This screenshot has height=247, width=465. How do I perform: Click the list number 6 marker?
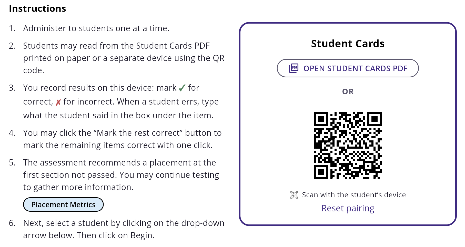[x=12, y=223]
